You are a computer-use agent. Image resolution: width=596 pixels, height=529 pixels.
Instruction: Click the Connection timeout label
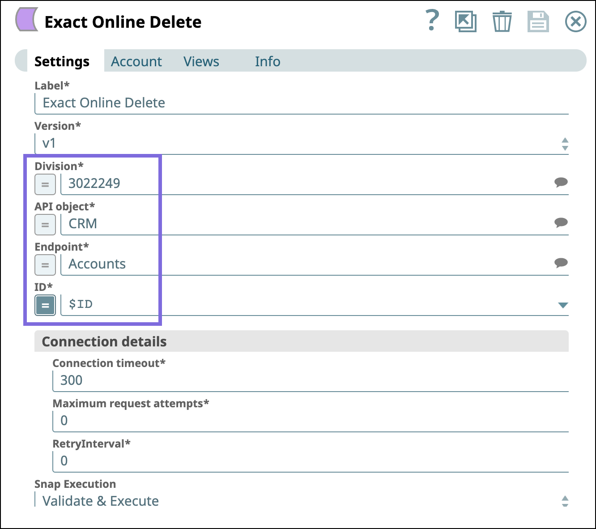point(109,363)
